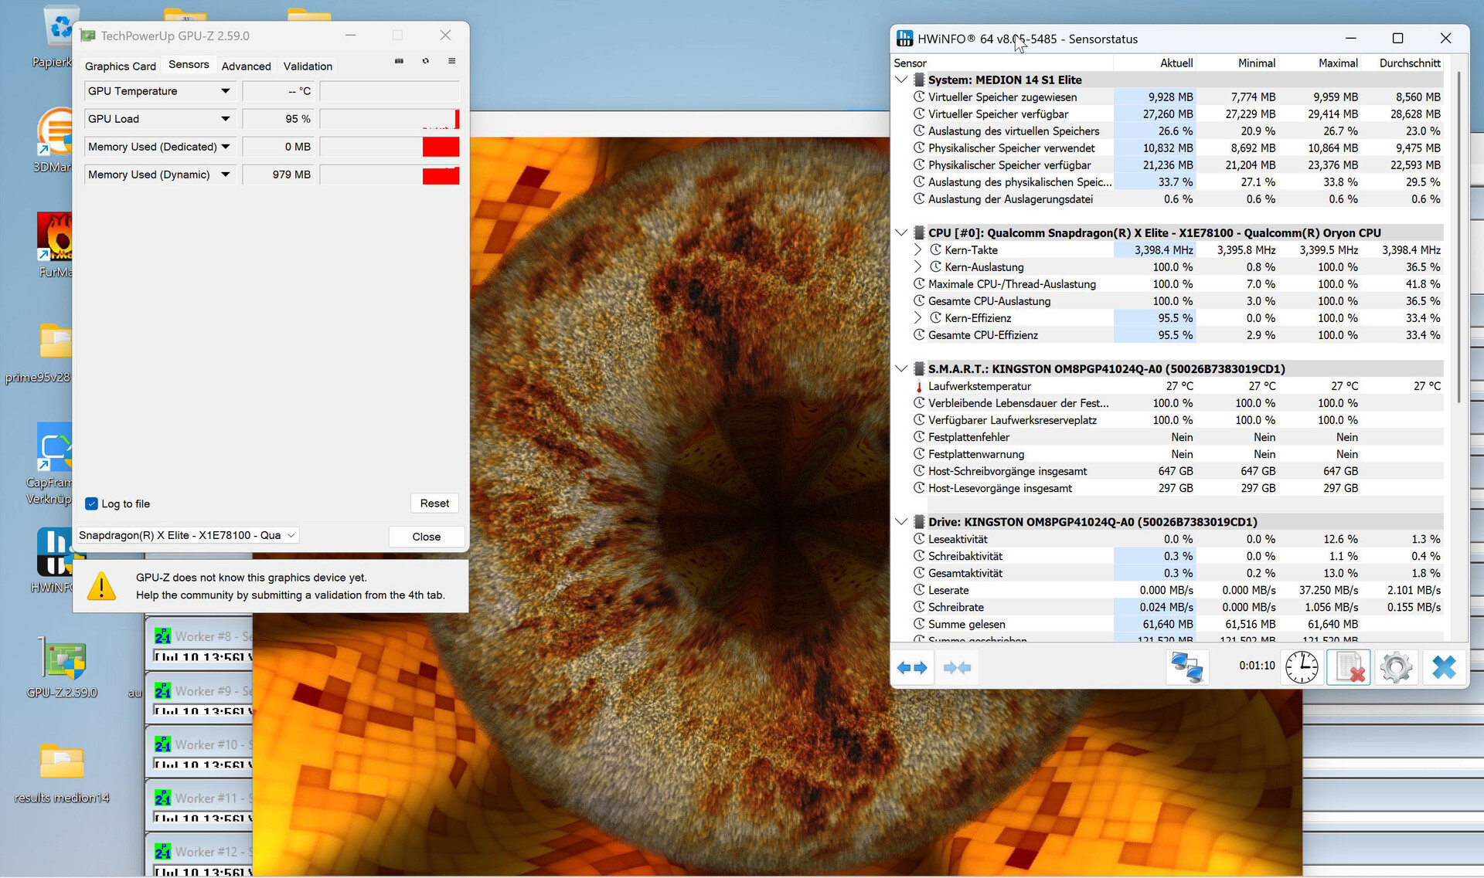Open Memory Used (Dynamic) dropdown
Screen dimensions: 1484x878
[x=225, y=175]
